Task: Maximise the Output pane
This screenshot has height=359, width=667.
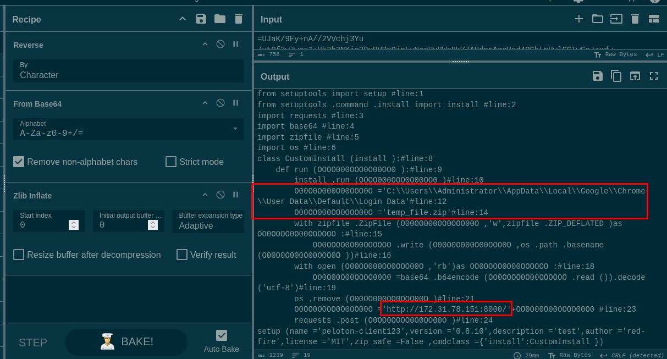Action: click(x=654, y=76)
